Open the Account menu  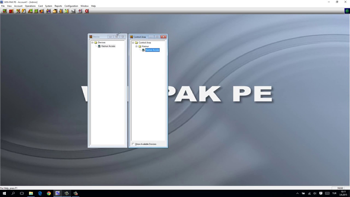[18, 6]
